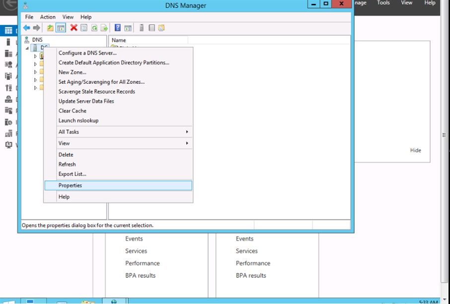The image size is (450, 304).
Task: Click the Export List toolbar icon
Action: tap(104, 28)
